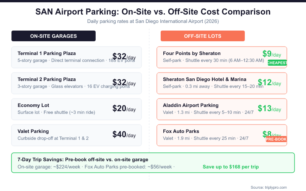Click the SAN Airport Parking main title
The width and height of the screenshot is (306, 191).
coord(153,12)
